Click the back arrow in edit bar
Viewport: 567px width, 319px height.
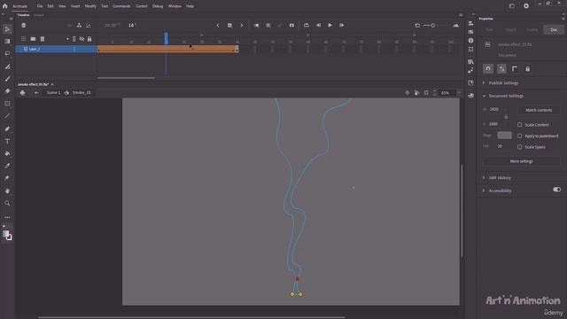coord(36,93)
